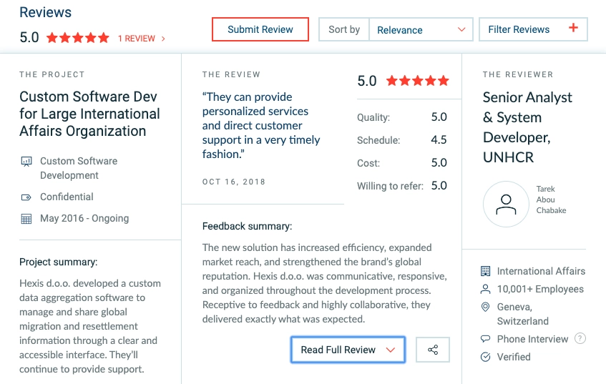
Task: Click the project title heading
Action: [89, 114]
